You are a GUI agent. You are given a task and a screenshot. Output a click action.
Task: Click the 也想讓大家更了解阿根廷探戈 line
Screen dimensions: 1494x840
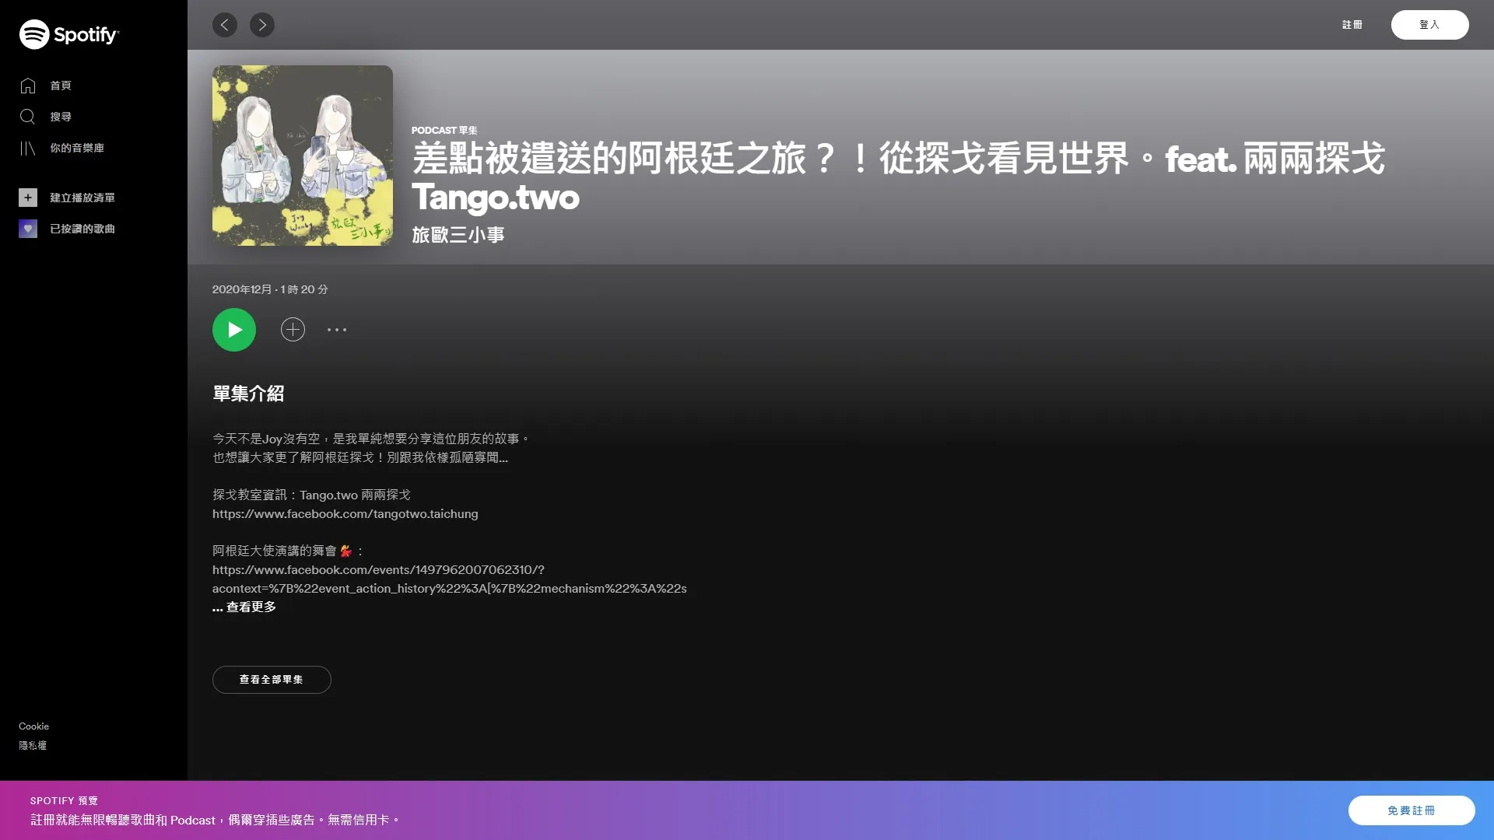tap(360, 458)
